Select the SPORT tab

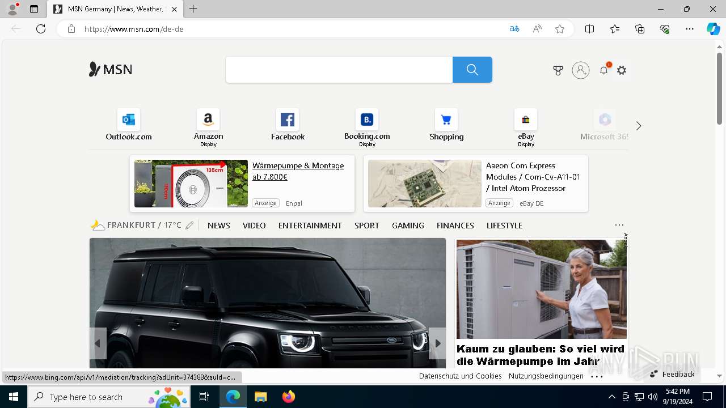367,226
